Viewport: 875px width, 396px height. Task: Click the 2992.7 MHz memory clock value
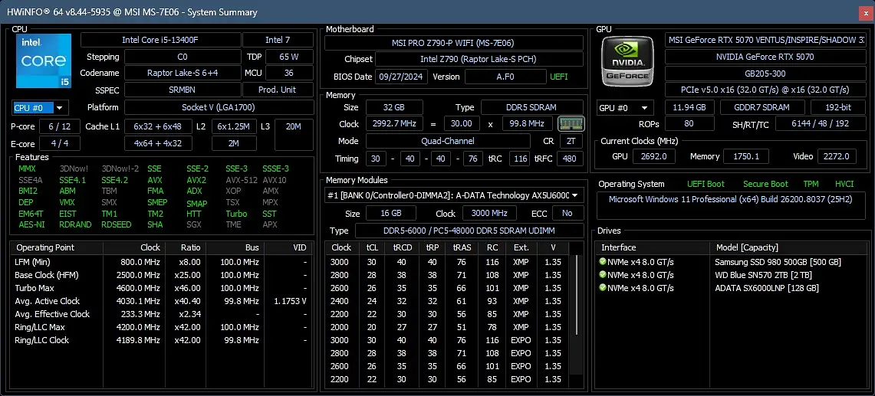point(394,124)
